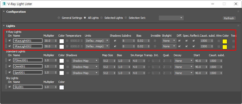Toggle On checkbox for VRayLight002
Viewport: 242px width, 104px height.
coord(10,46)
